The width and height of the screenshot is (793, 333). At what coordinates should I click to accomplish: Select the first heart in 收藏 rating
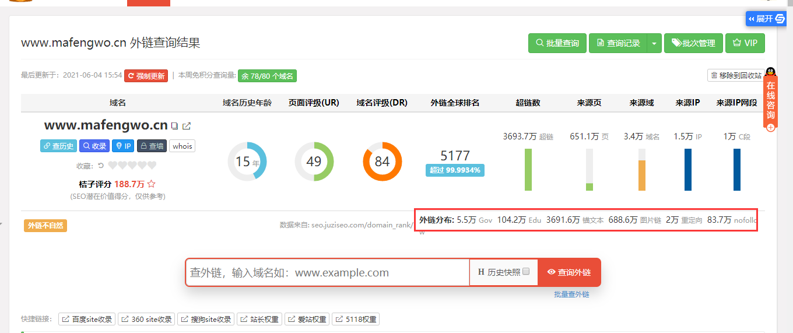[113, 166]
